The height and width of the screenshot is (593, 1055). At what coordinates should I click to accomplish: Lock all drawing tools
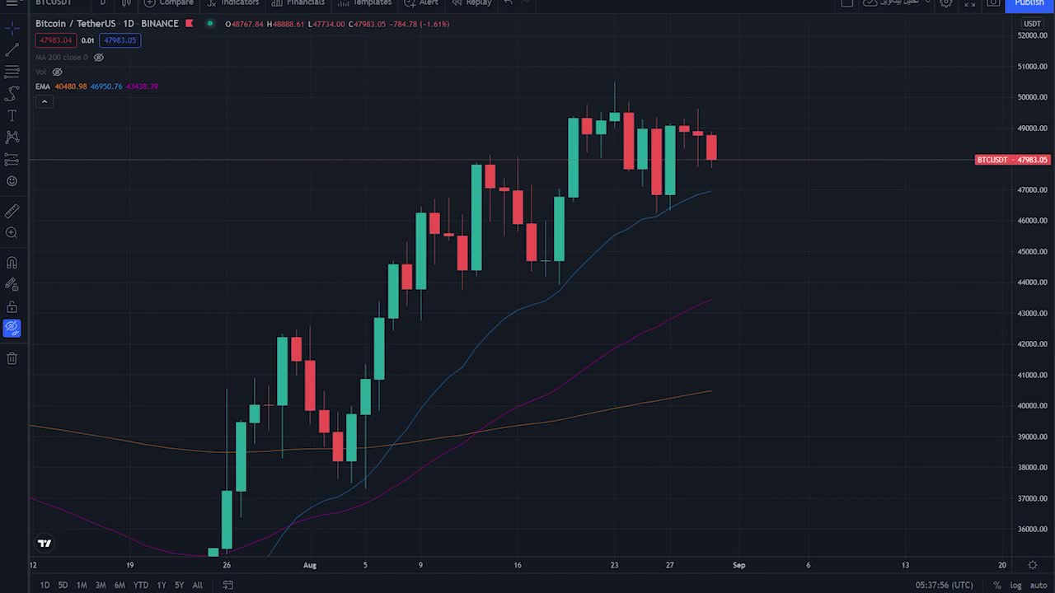click(x=12, y=306)
